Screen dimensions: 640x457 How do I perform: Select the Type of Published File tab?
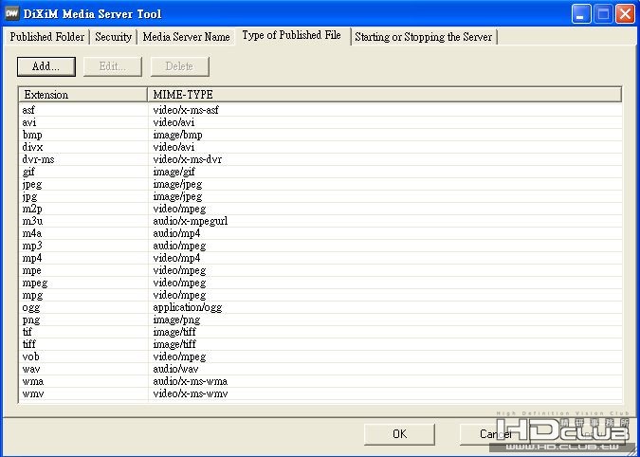click(x=291, y=35)
